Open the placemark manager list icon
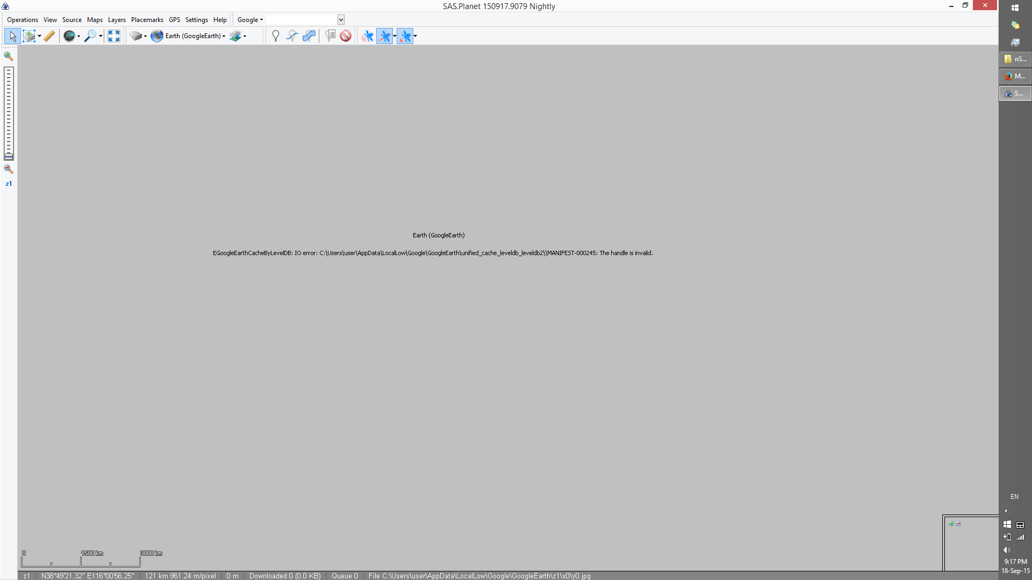1032x580 pixels. point(331,36)
